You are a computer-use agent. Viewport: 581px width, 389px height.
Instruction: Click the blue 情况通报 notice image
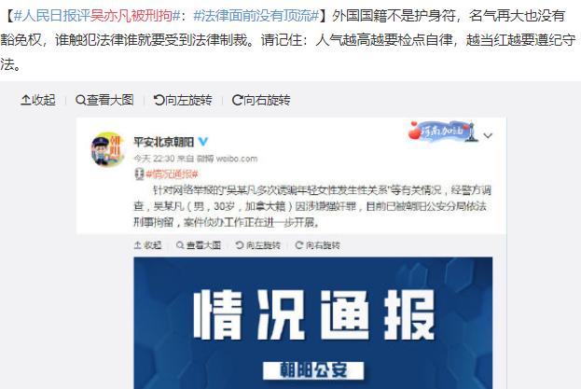(x=313, y=323)
